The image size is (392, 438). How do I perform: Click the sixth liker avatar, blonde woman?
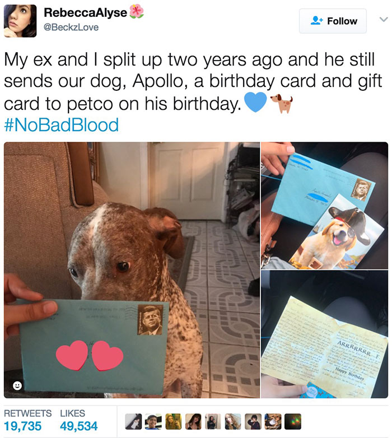pyautogui.click(x=233, y=422)
